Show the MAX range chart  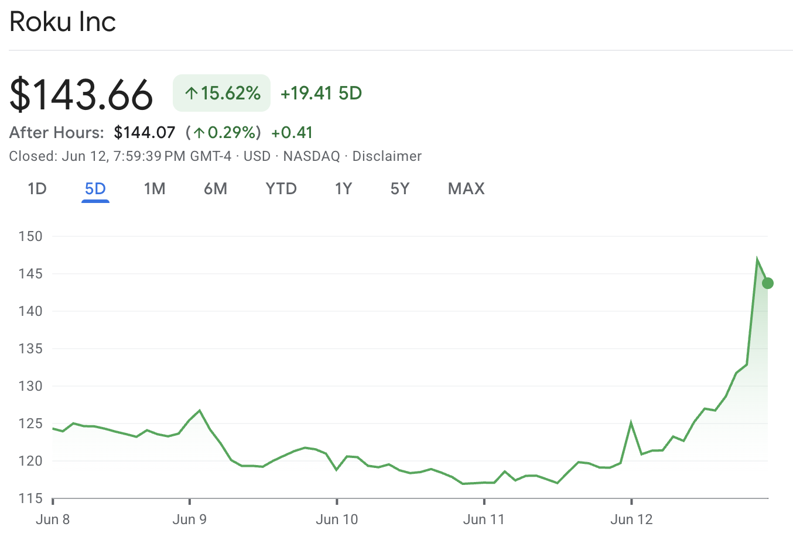pos(466,188)
